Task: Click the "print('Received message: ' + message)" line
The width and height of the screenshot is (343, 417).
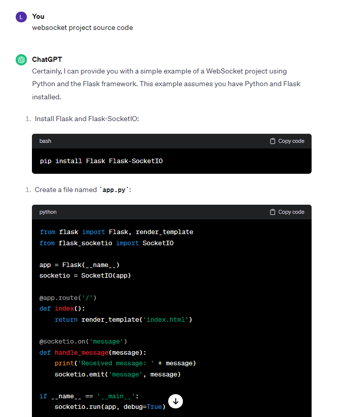Action: pyautogui.click(x=125, y=363)
